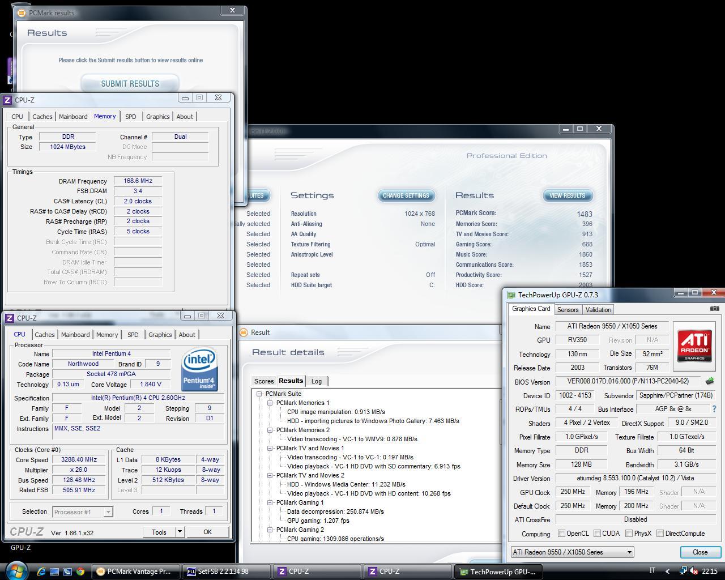Click the muted volume tray icon

[694, 571]
